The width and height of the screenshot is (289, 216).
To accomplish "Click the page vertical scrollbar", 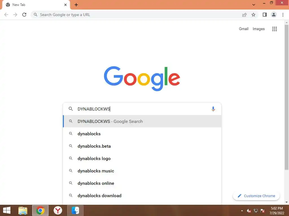I will click(286, 97).
